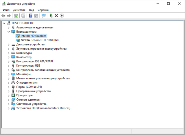
Task: Click the red X uninstall device toolbar icon
Action: tap(56, 16)
